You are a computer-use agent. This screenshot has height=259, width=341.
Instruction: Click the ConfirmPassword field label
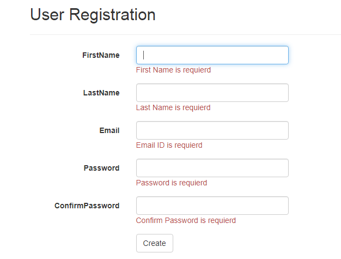click(x=87, y=206)
